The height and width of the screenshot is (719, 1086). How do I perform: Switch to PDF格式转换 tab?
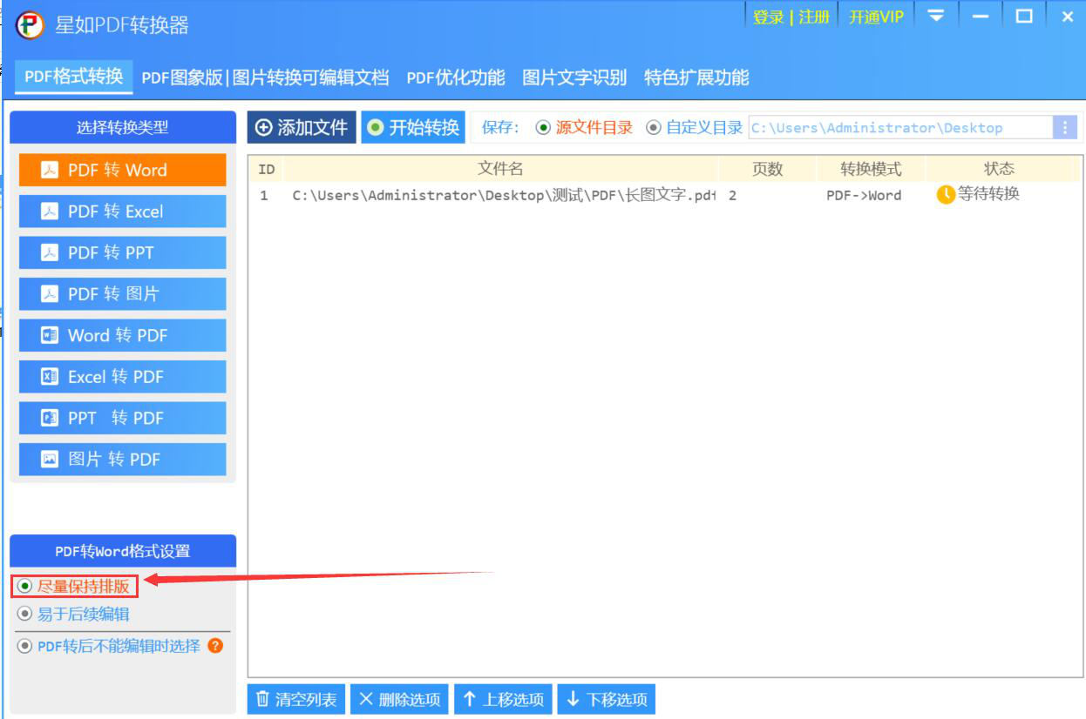click(x=74, y=77)
